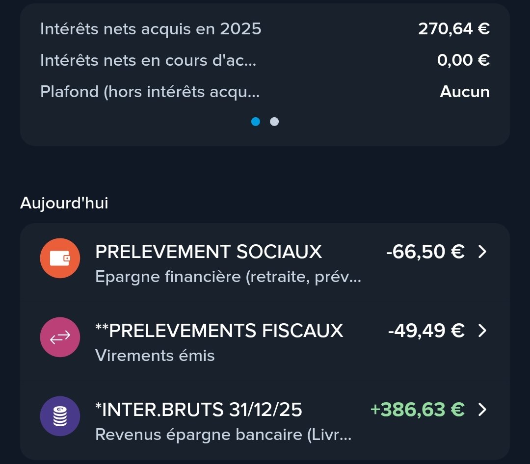Open the *INTER.BRUTS 31/12/25 transaction title

point(199,410)
